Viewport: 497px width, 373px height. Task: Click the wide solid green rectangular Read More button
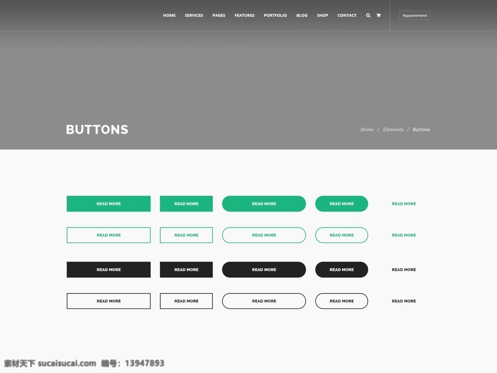[109, 204]
